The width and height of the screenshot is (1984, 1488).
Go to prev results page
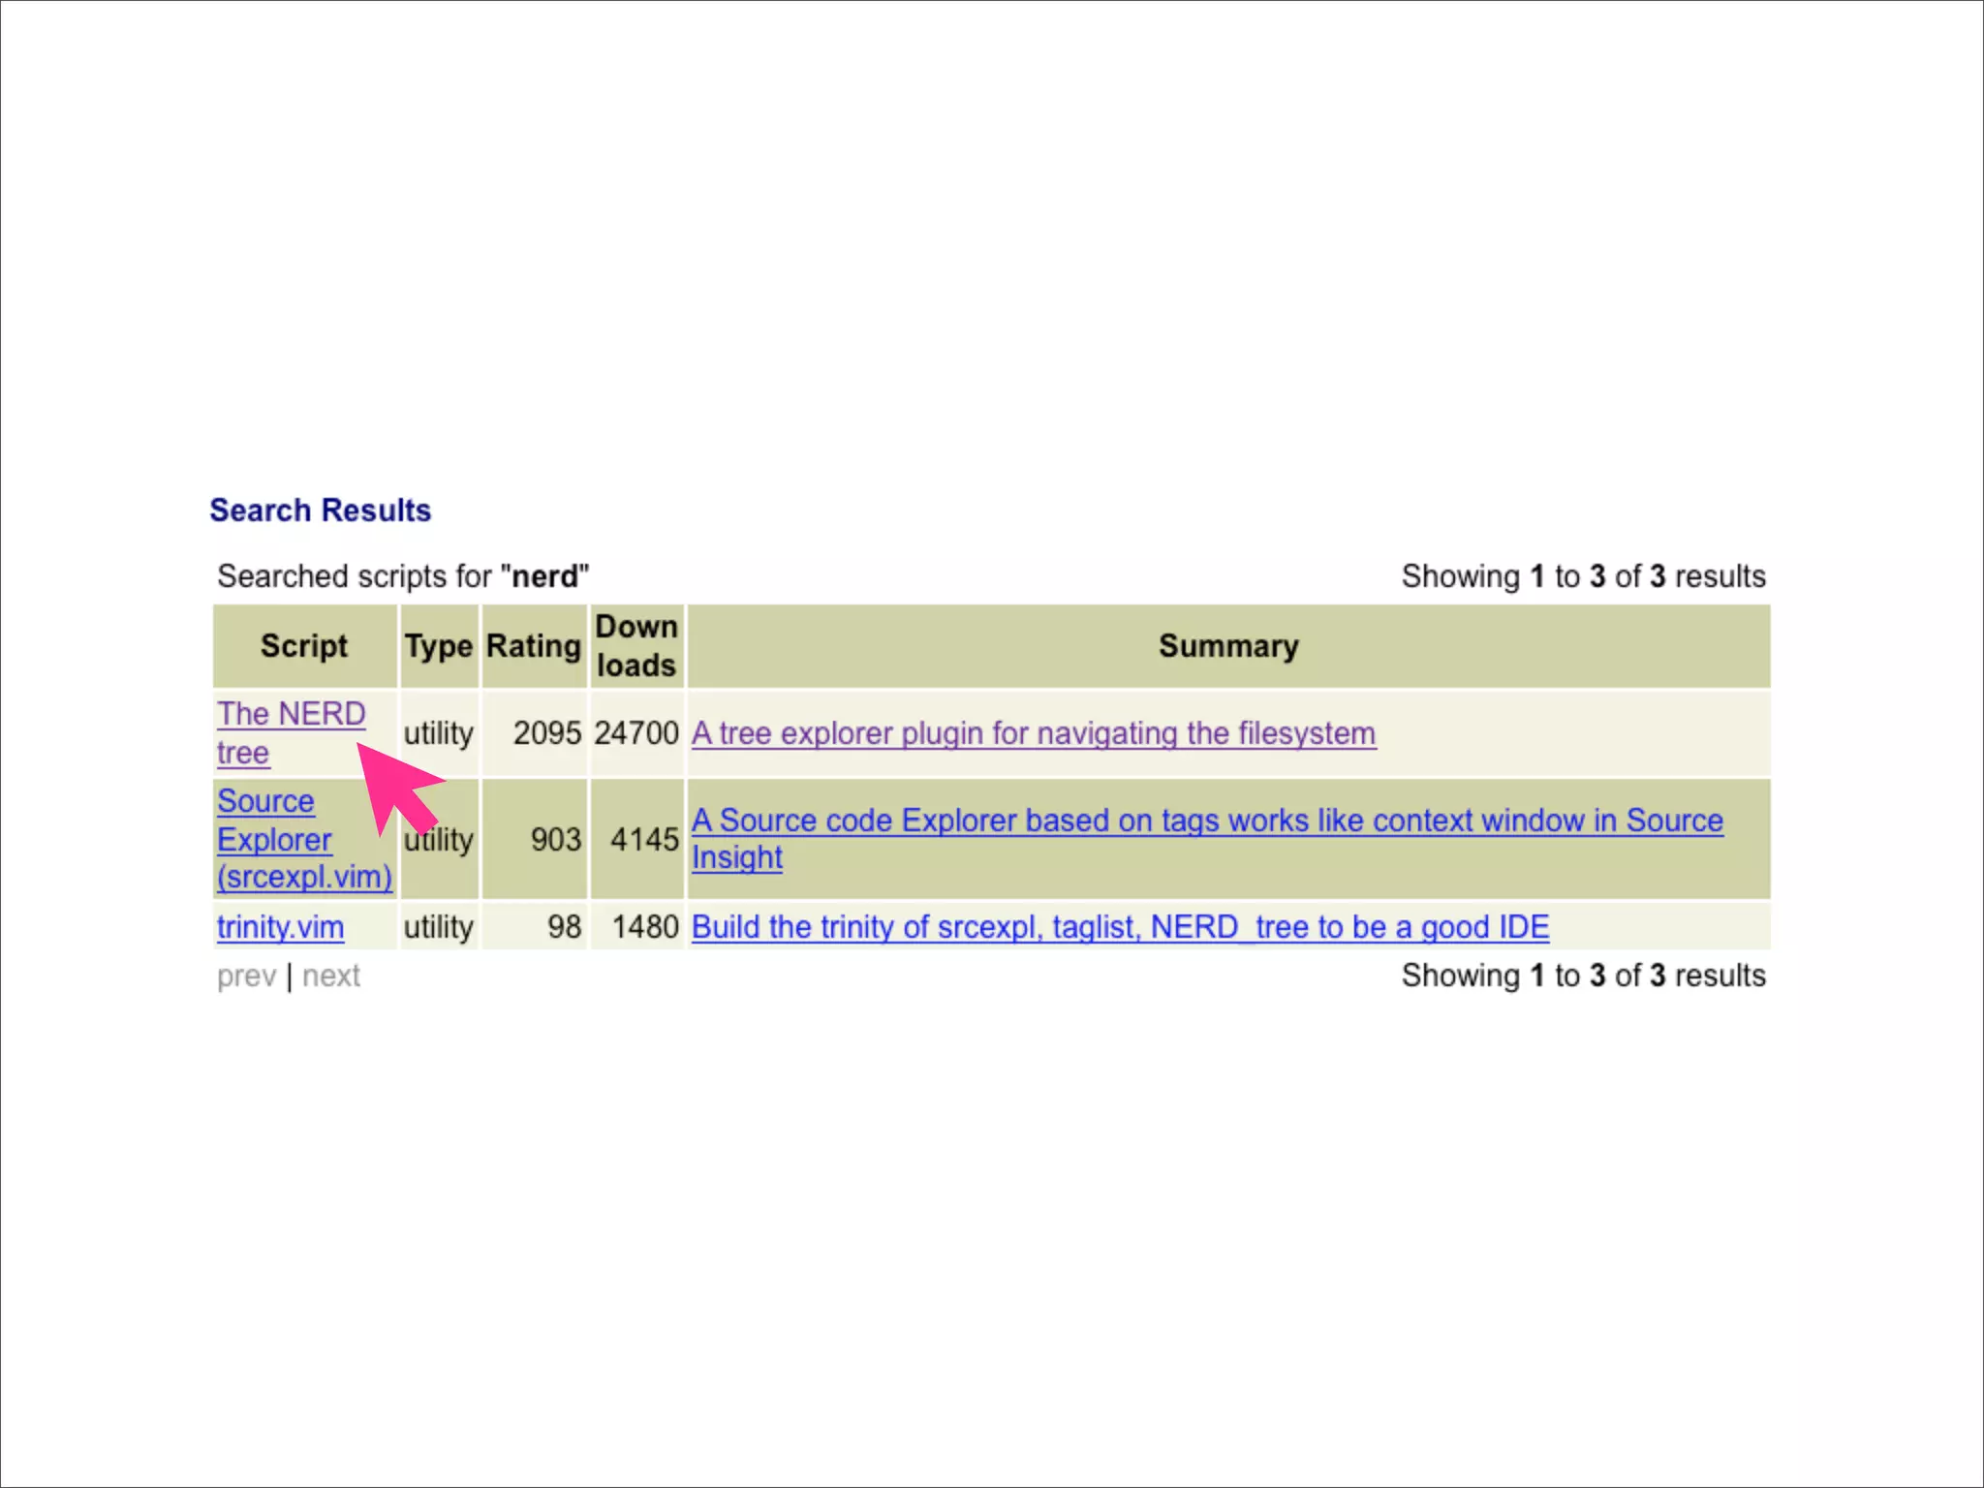point(246,976)
